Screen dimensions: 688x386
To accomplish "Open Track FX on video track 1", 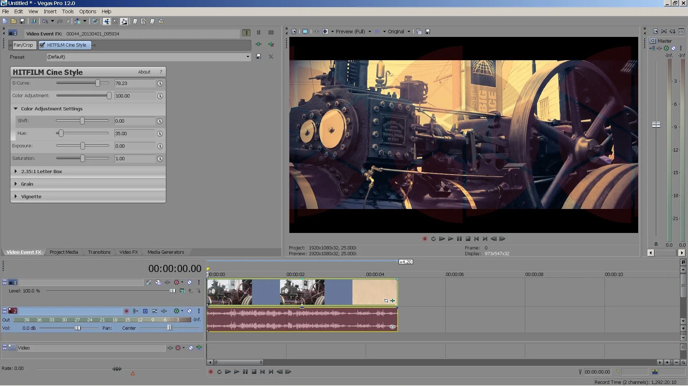I will pos(167,282).
